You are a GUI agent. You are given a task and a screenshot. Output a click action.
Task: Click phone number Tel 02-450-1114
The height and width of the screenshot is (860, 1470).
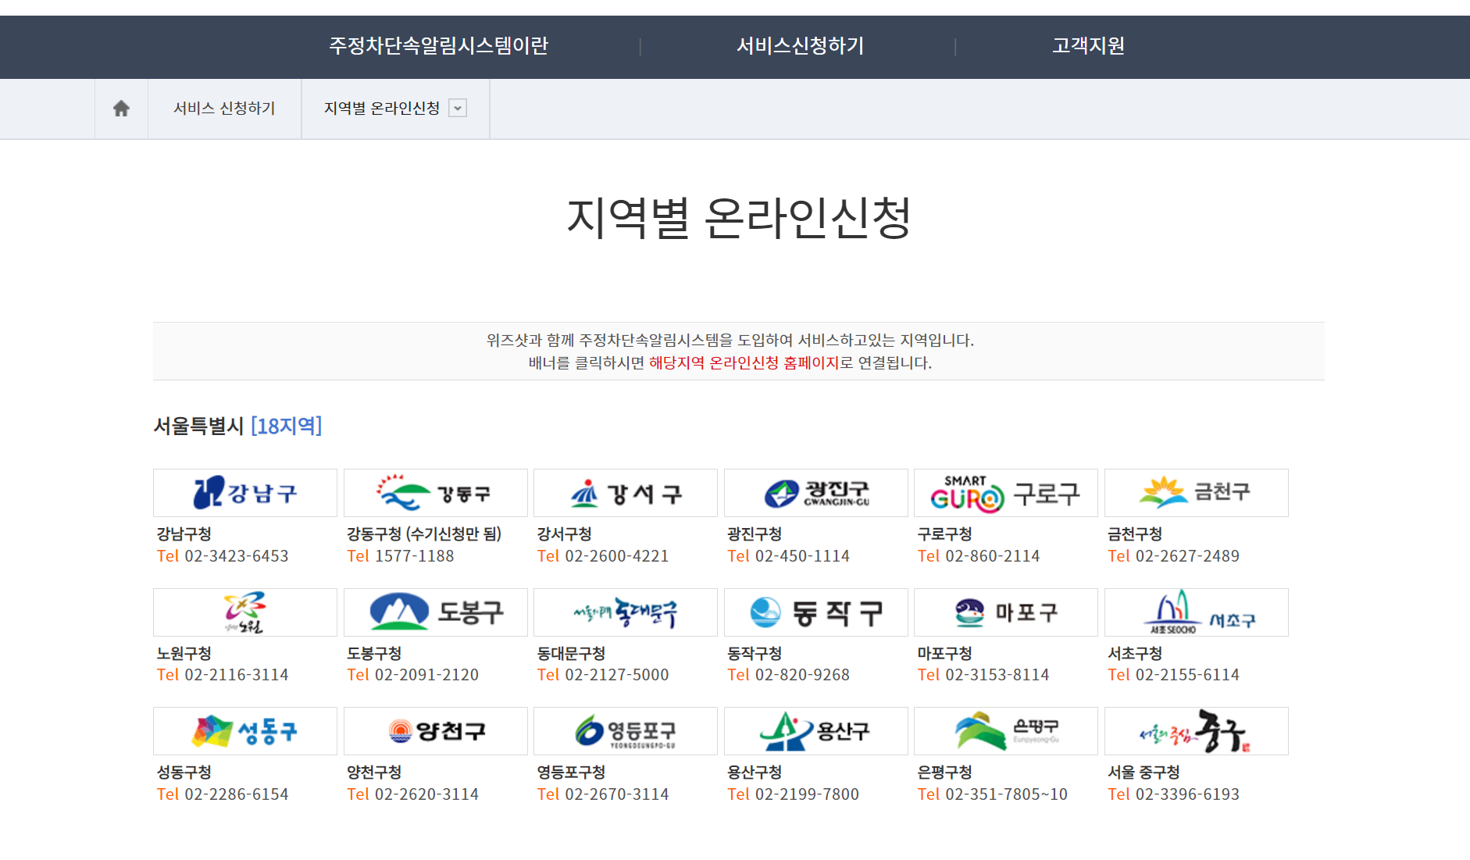[x=788, y=556]
